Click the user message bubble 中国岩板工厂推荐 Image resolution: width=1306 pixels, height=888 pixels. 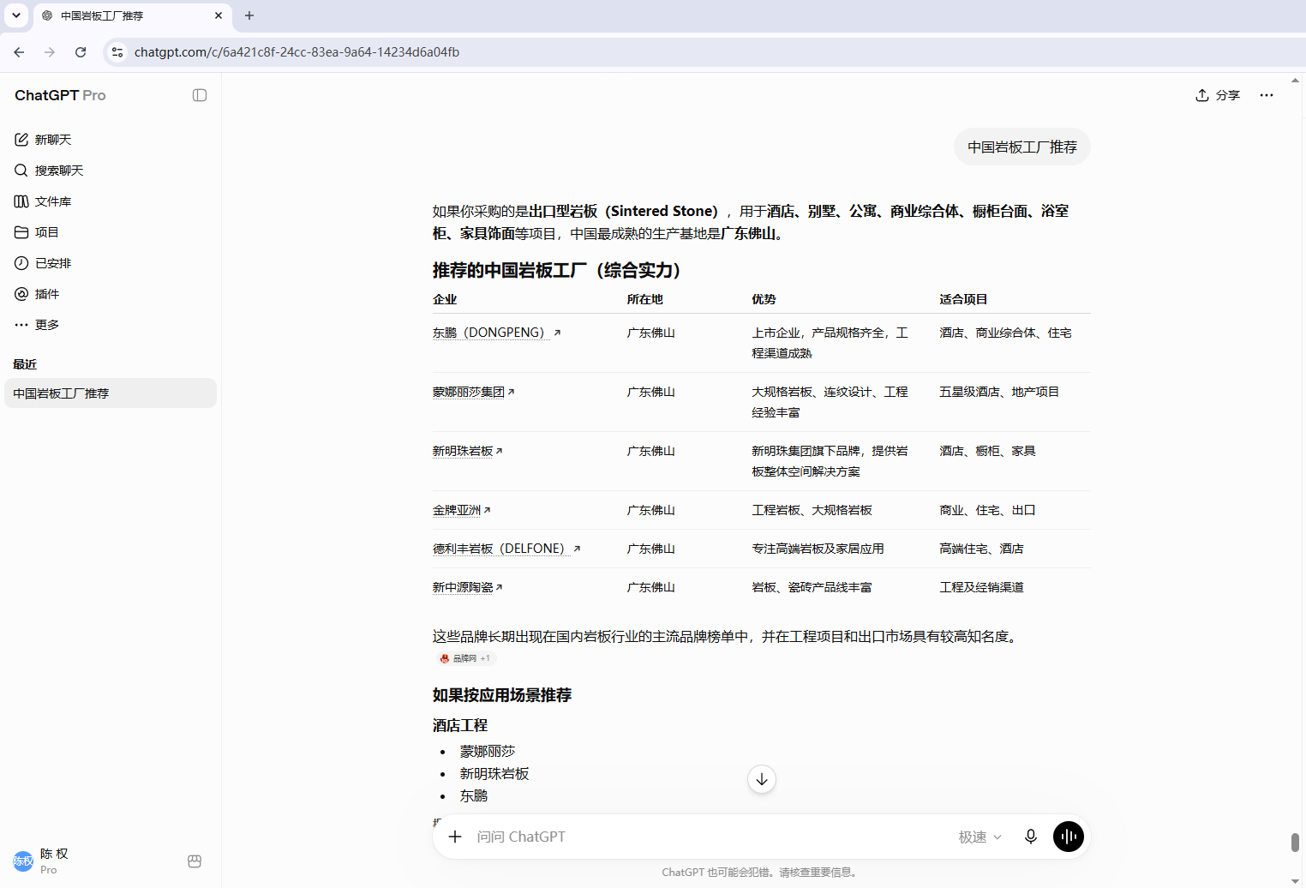click(1022, 147)
